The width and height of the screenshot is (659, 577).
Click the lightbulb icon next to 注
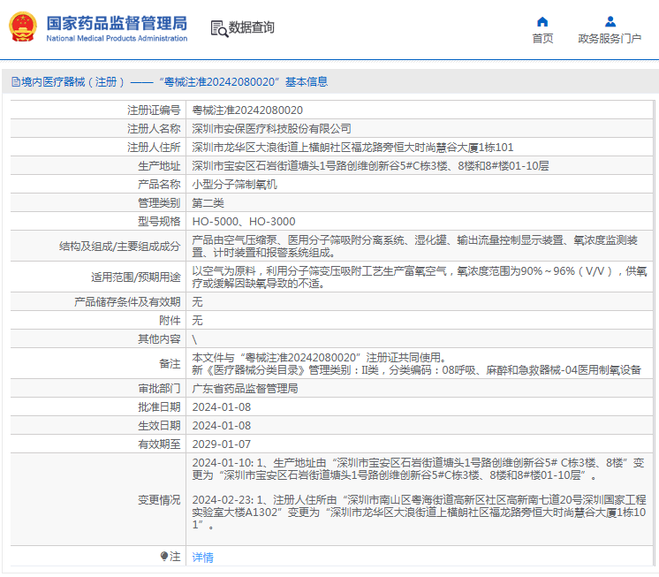pyautogui.click(x=164, y=557)
